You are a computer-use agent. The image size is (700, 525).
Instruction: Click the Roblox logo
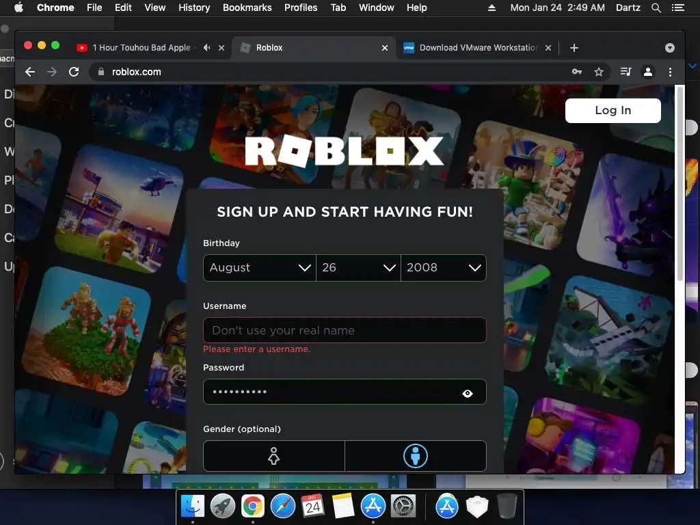(345, 151)
